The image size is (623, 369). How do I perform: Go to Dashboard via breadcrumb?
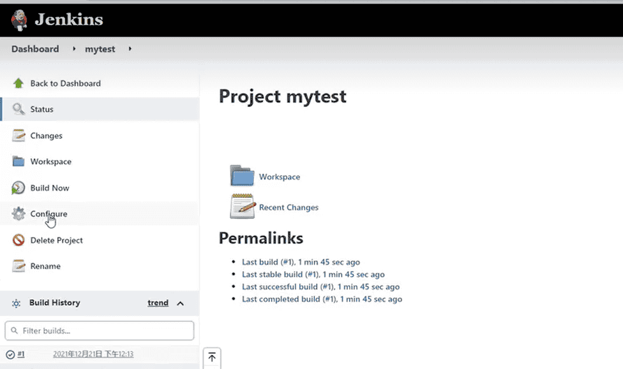coord(35,49)
